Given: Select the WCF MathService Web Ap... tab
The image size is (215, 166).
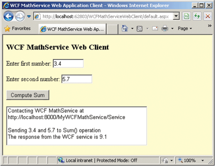Looking at the screenshot, I should (72, 29).
